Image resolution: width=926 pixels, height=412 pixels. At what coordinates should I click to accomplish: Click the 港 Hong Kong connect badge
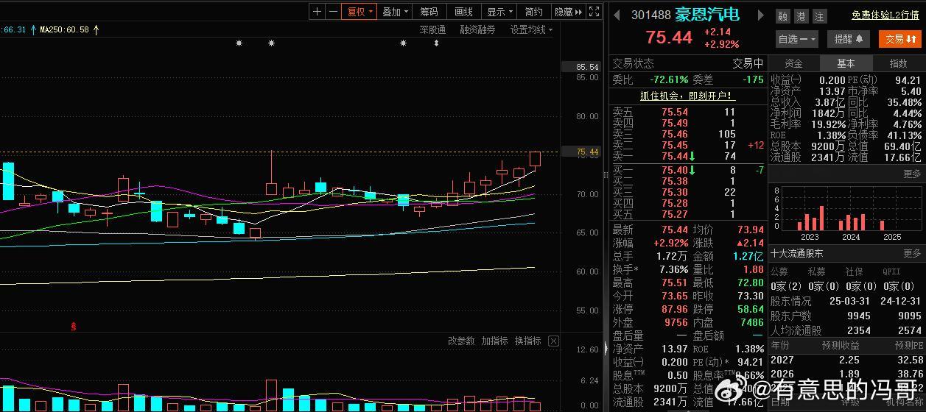point(801,16)
